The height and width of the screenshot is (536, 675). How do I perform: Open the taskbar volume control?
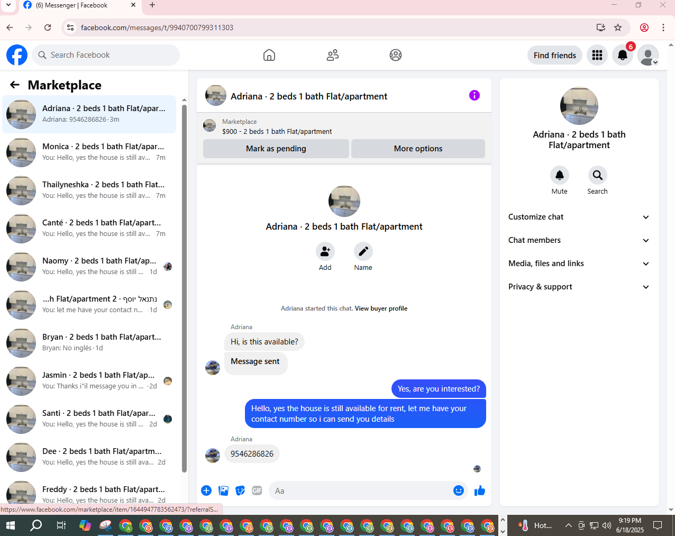607,525
